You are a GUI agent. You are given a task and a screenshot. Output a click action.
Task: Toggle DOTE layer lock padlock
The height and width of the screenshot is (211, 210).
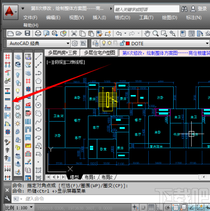click(122, 43)
